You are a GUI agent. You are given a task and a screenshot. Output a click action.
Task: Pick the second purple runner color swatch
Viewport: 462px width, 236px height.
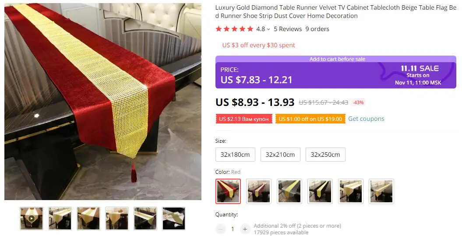[259, 191]
